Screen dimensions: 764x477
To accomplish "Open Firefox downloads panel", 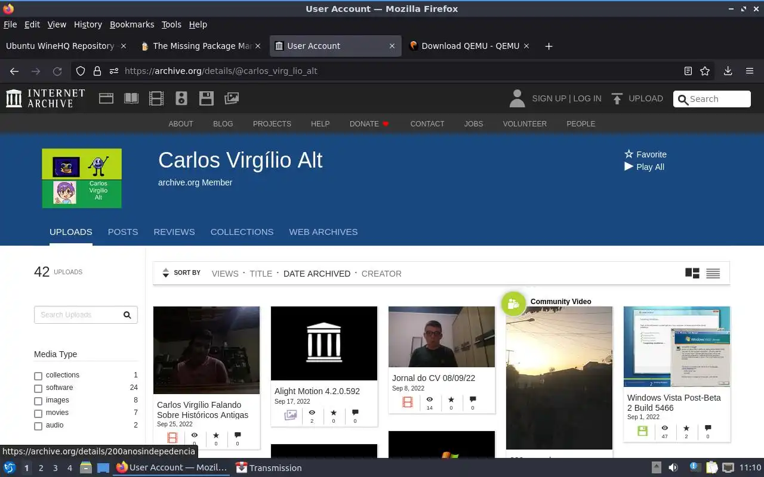I will pos(728,71).
